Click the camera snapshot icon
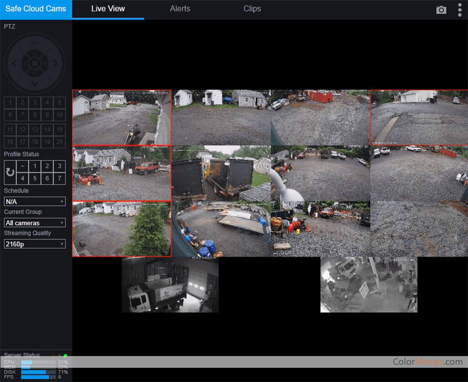The image size is (468, 382). 441,10
